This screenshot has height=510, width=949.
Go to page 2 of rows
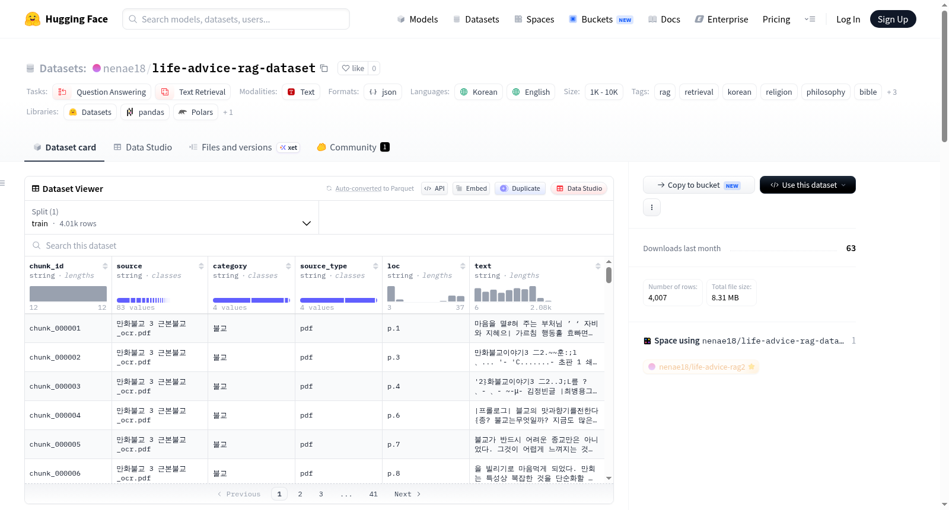click(300, 494)
